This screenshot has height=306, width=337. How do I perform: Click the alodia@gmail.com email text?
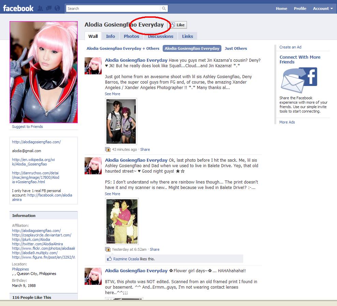[27, 151]
